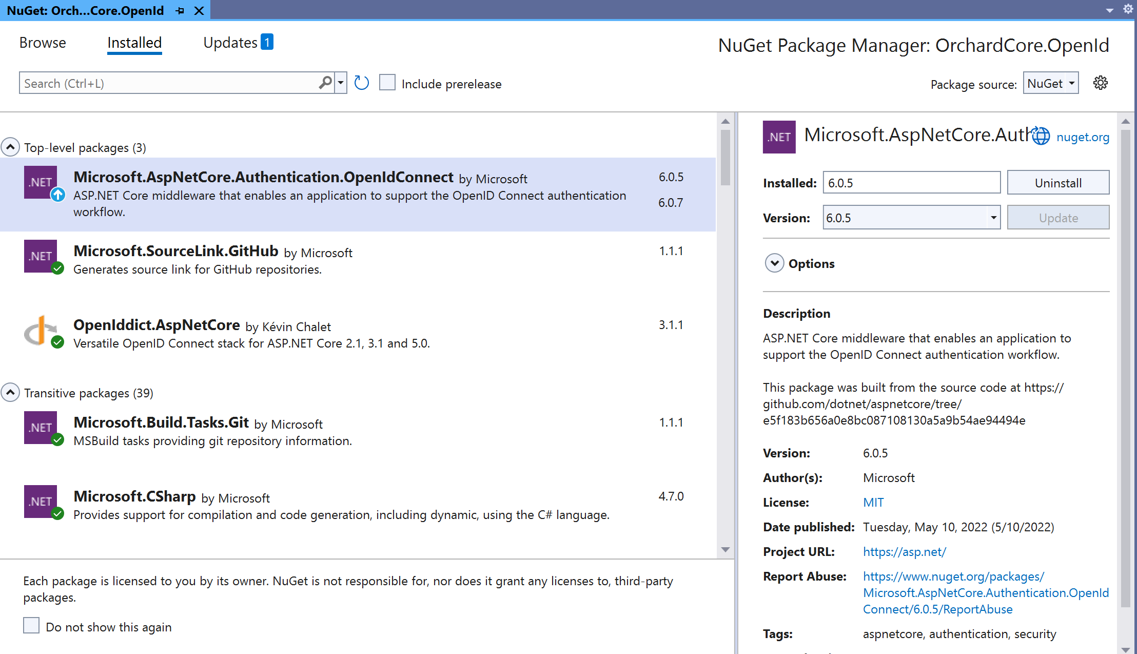Expand the Options section
The height and width of the screenshot is (654, 1137).
pos(774,263)
